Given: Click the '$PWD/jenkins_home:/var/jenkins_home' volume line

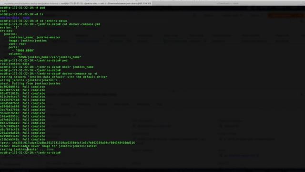Looking at the screenshot, I should (48, 57).
